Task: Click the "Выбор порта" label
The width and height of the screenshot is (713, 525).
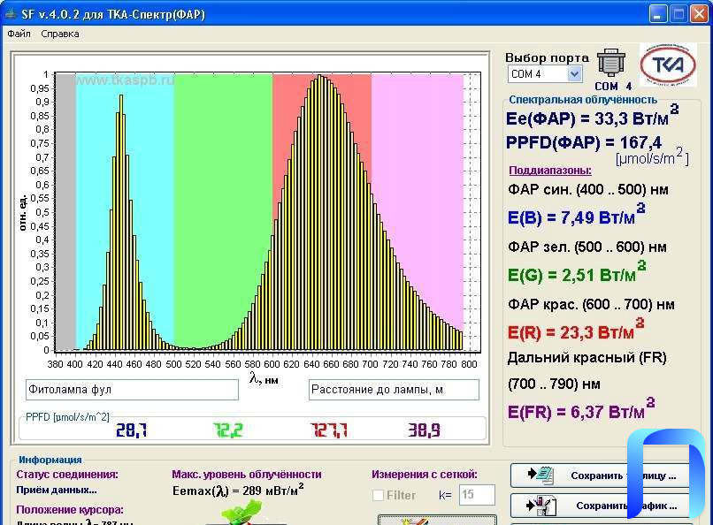Action: [x=547, y=58]
